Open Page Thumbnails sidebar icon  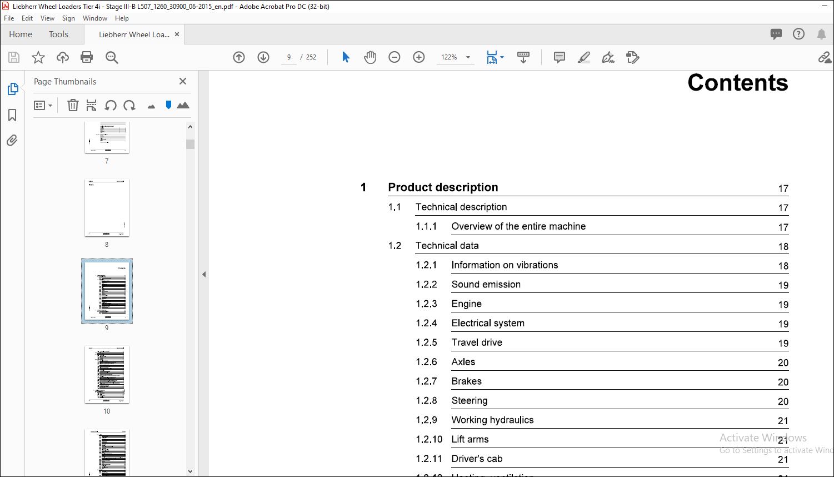12,89
